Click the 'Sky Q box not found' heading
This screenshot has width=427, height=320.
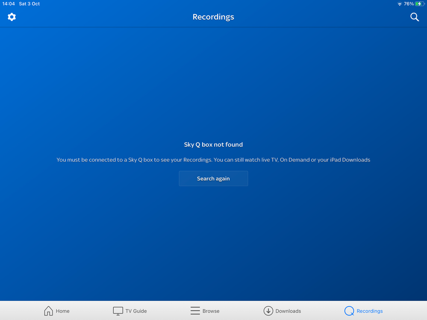click(213, 145)
